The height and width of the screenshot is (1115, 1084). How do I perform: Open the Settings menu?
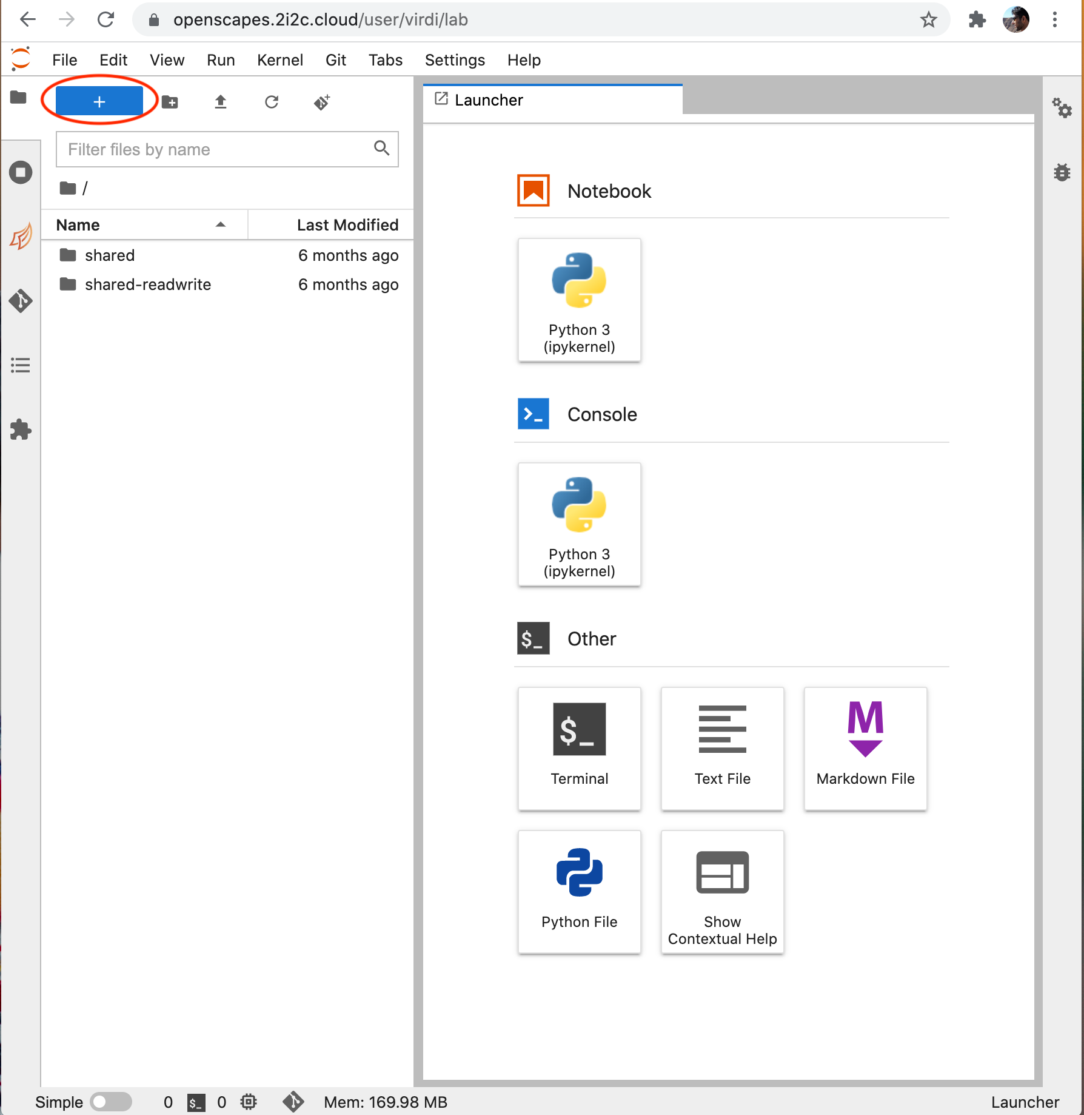pos(455,60)
